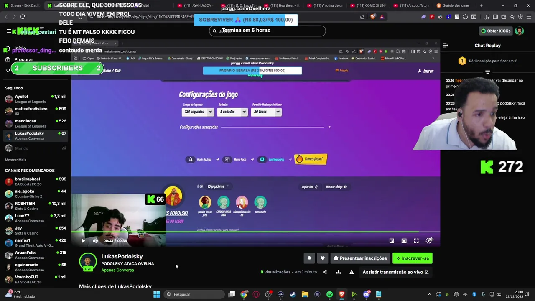The image size is (535, 301).
Task: Open Discord from the taskbar
Action: [367, 294]
